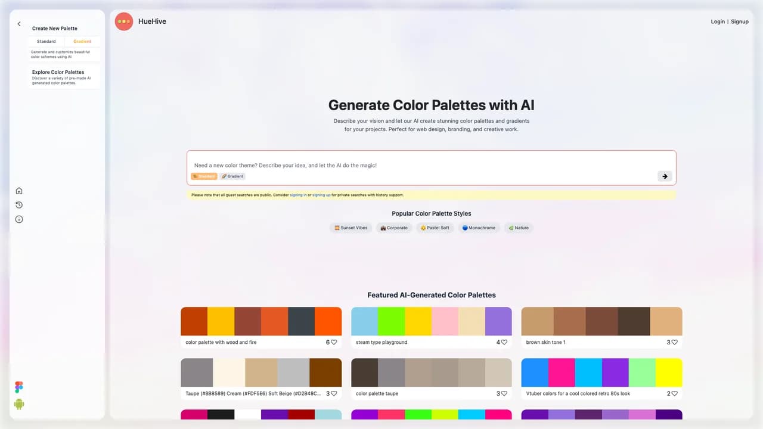Follow the 'signing up' link in notice
The height and width of the screenshot is (429, 763).
[321, 195]
